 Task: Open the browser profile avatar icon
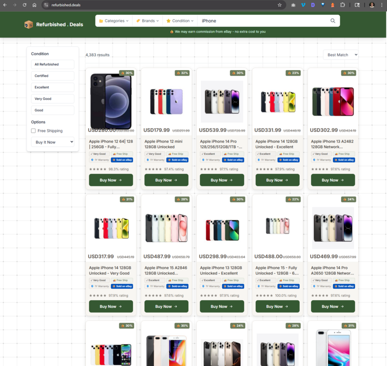click(372, 5)
